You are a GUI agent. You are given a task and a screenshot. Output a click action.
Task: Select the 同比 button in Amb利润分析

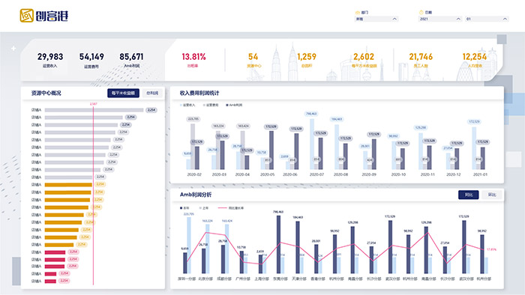(x=469, y=195)
